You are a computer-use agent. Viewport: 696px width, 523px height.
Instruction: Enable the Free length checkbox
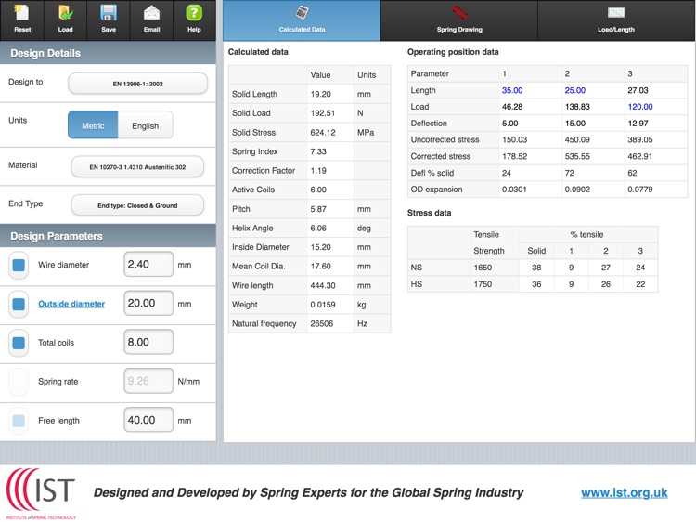(x=19, y=421)
